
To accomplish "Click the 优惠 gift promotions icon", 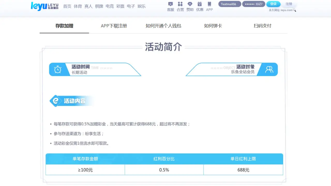I will tap(200, 4).
